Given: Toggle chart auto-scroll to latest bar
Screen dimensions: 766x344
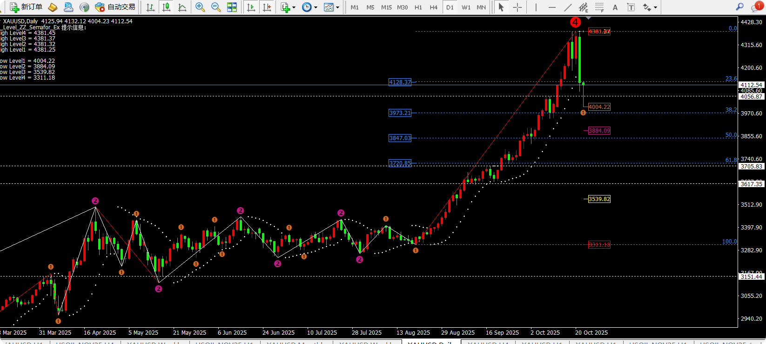Looking at the screenshot, I should click(251, 7).
